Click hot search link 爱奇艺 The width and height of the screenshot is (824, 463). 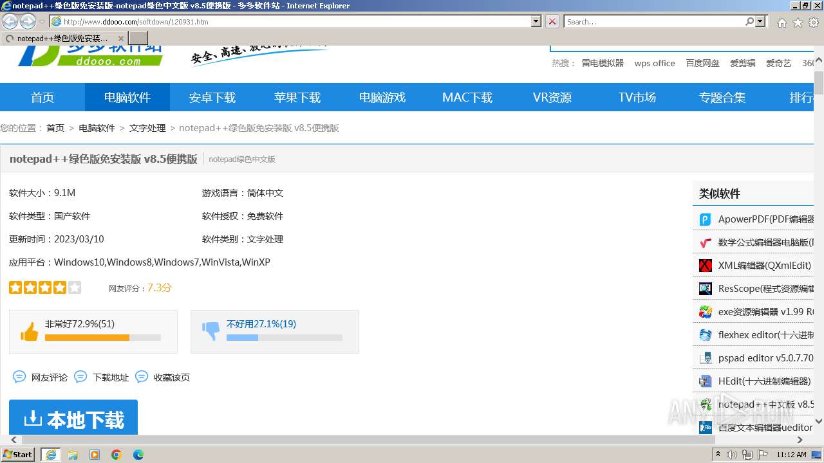(x=778, y=63)
